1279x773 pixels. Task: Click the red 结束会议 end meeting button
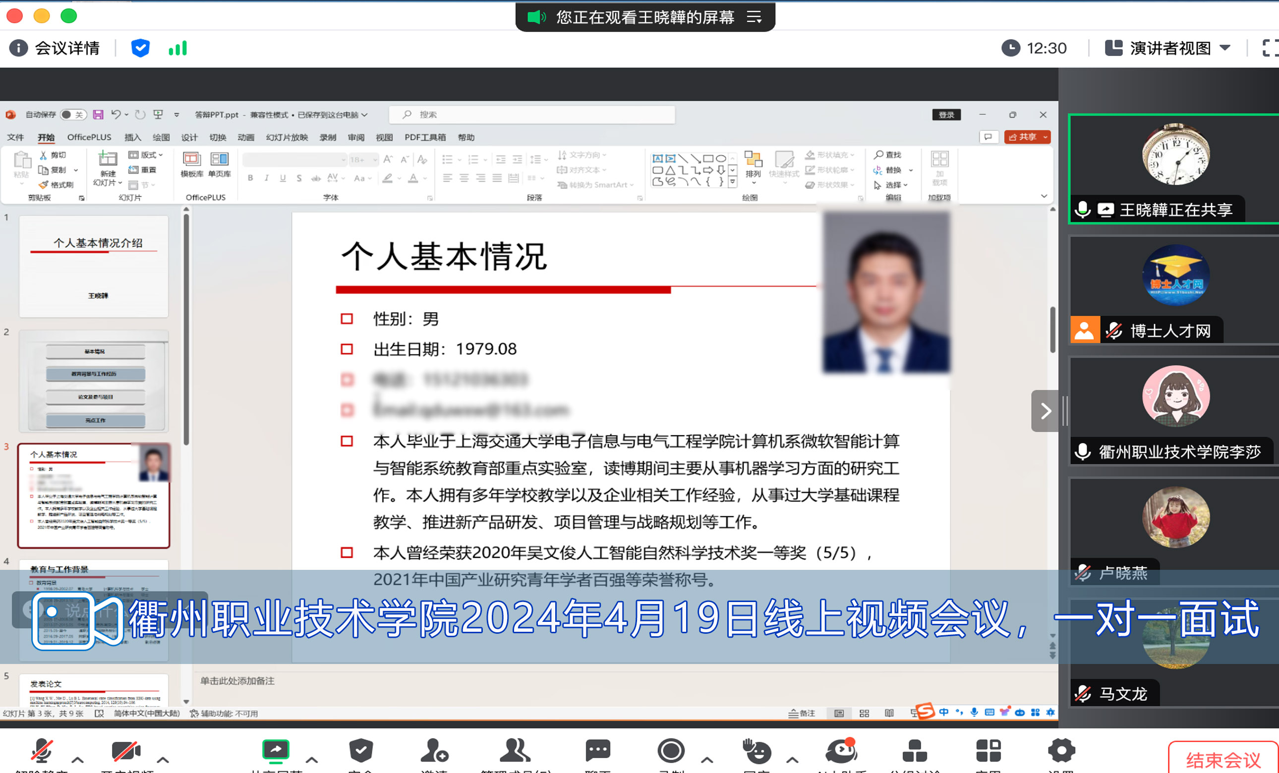click(x=1223, y=759)
